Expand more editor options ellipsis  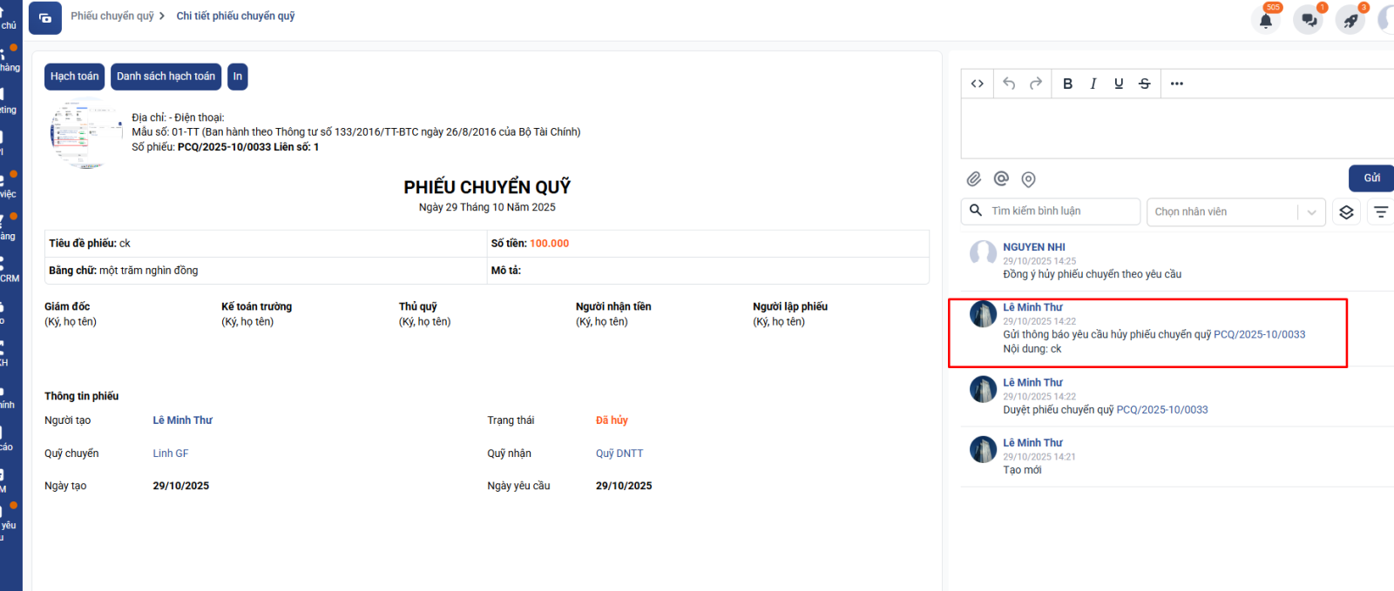(1177, 84)
